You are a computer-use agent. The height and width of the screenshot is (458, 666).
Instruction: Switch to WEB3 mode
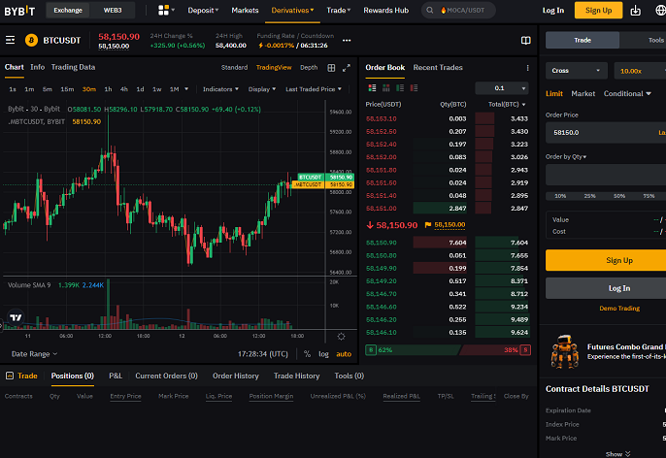point(113,10)
